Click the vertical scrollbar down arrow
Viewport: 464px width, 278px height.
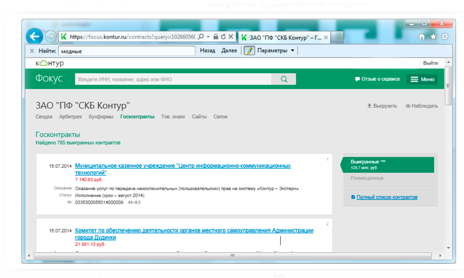pos(448,248)
